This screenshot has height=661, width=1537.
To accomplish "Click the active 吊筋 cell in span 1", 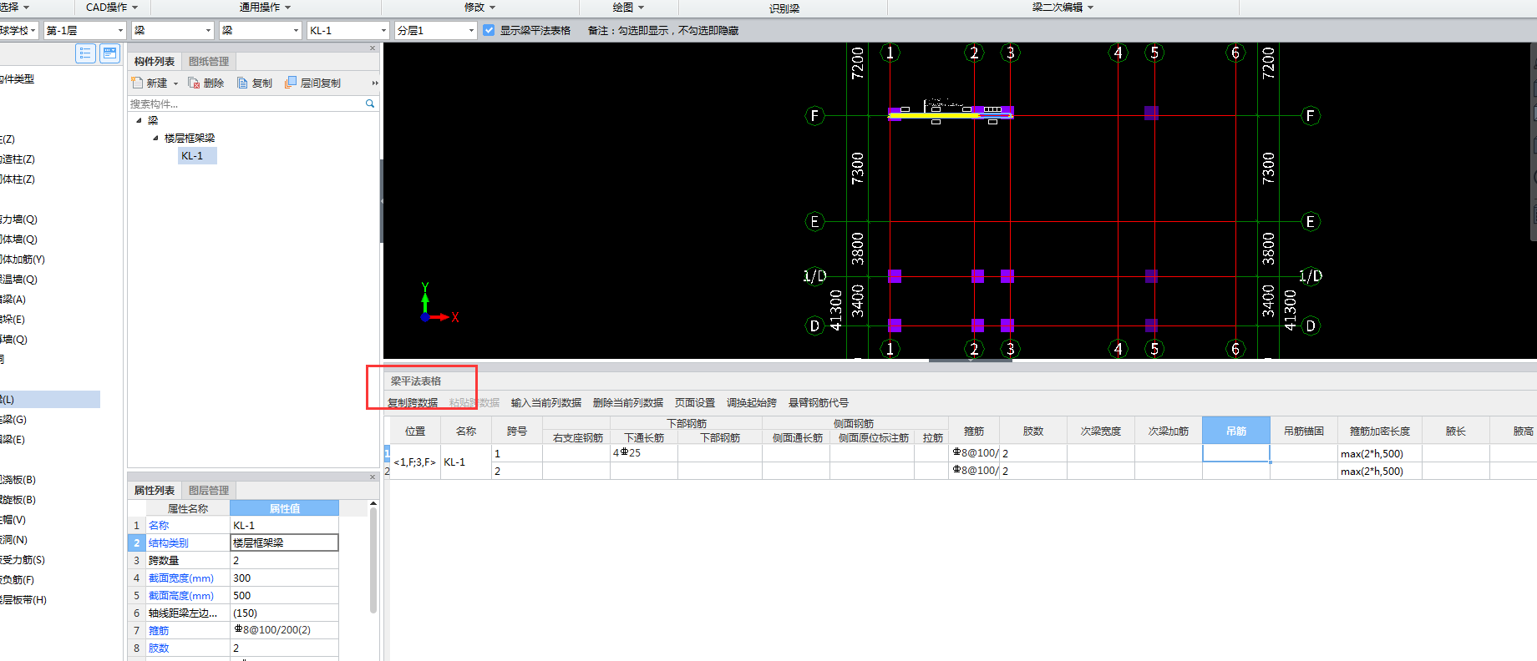I will (x=1236, y=453).
